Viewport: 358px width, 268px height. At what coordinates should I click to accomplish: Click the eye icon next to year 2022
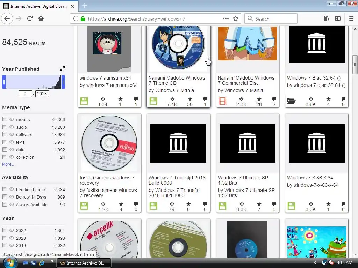12,230
